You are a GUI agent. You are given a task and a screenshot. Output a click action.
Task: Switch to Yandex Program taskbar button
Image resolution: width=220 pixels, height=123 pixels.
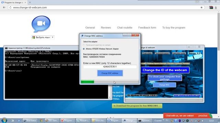point(67,121)
